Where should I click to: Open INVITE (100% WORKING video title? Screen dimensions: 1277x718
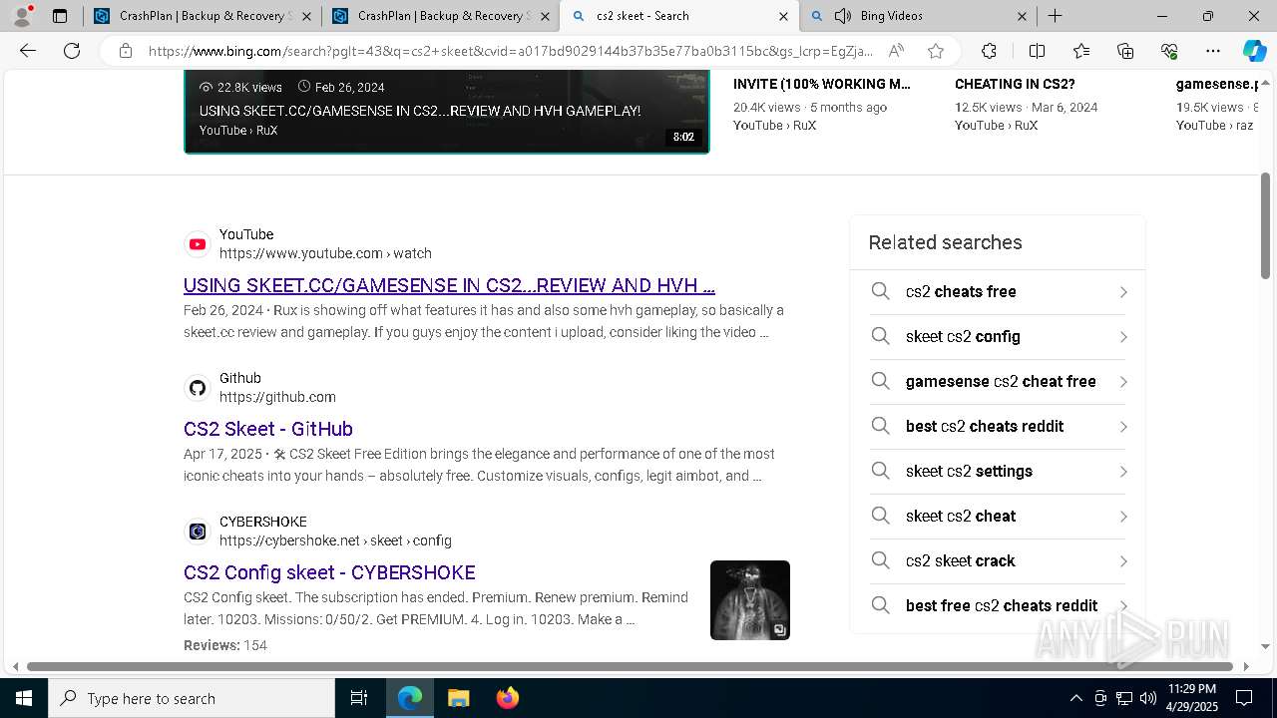click(822, 84)
